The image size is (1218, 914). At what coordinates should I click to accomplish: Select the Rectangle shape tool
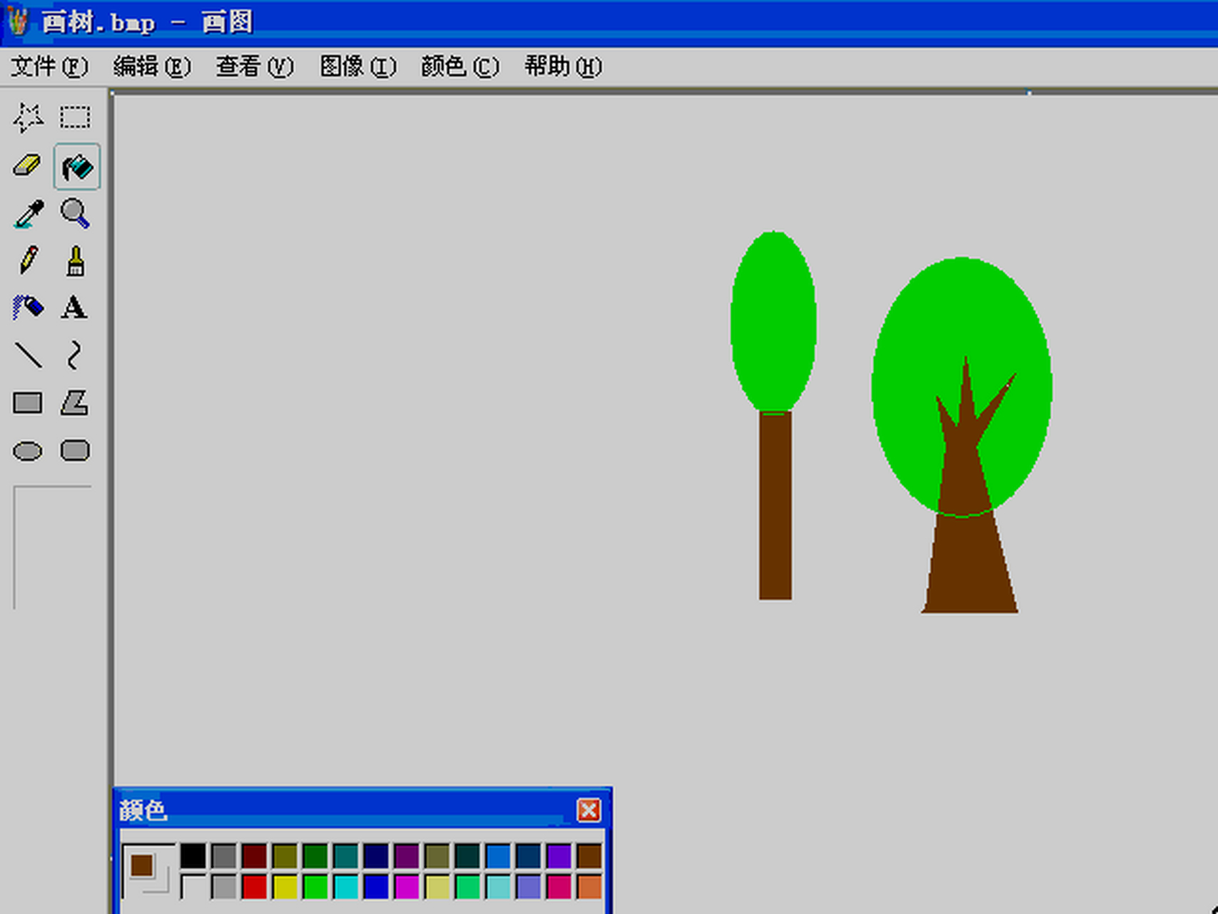27,403
